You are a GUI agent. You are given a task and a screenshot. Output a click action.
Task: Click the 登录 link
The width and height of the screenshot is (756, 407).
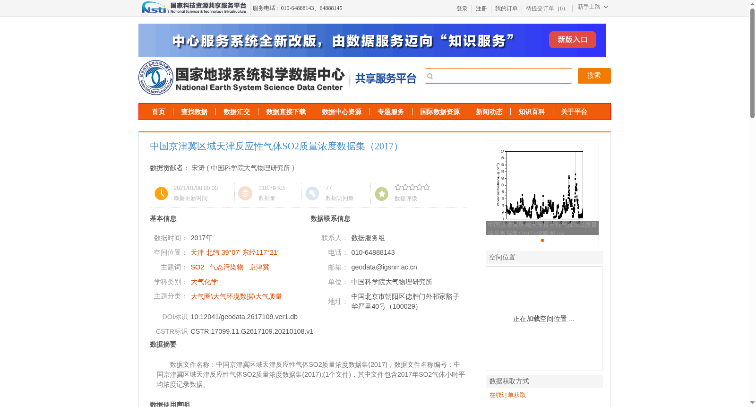[x=462, y=9]
